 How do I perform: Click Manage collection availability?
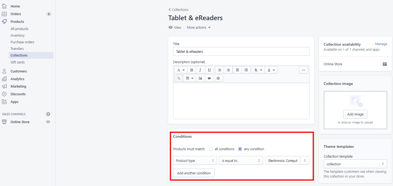[381, 44]
